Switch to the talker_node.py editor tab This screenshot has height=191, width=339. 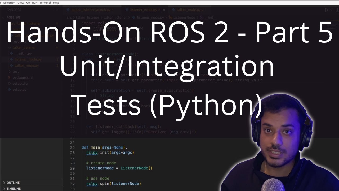pyautogui.click(x=190, y=10)
